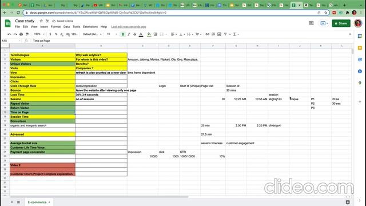Screen dimensions: 366x206
Task: Open comment history
Action: coord(311,23)
